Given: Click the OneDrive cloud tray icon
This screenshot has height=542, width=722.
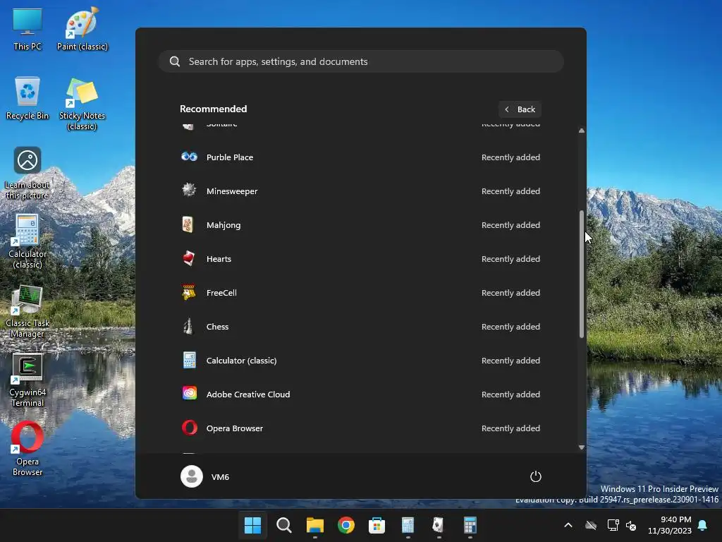Looking at the screenshot, I should tap(591, 525).
